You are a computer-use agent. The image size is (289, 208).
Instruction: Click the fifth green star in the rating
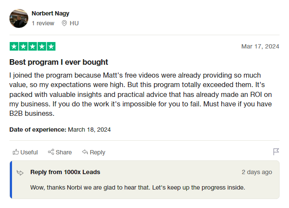51,46
